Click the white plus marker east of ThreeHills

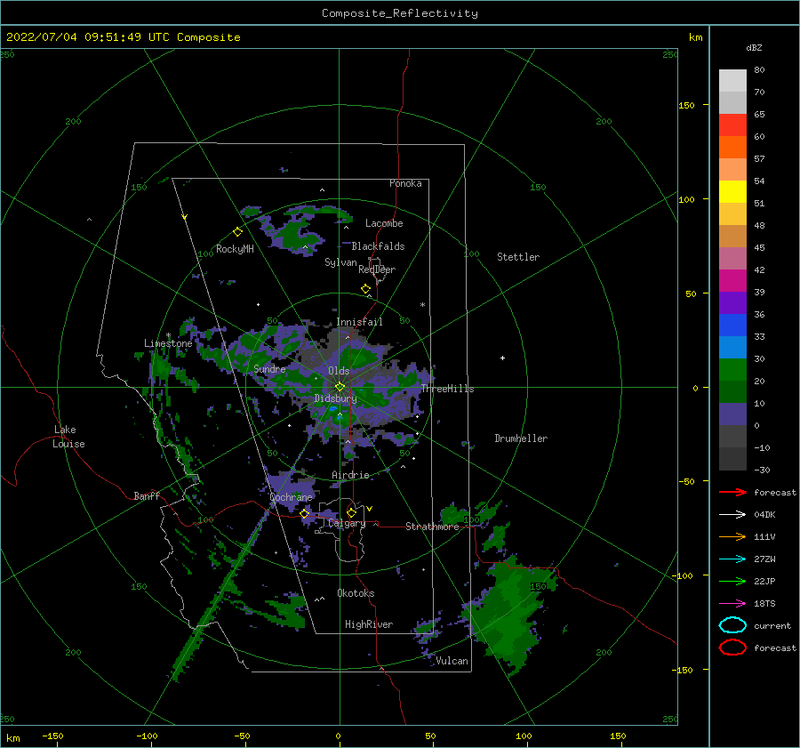pyautogui.click(x=502, y=358)
